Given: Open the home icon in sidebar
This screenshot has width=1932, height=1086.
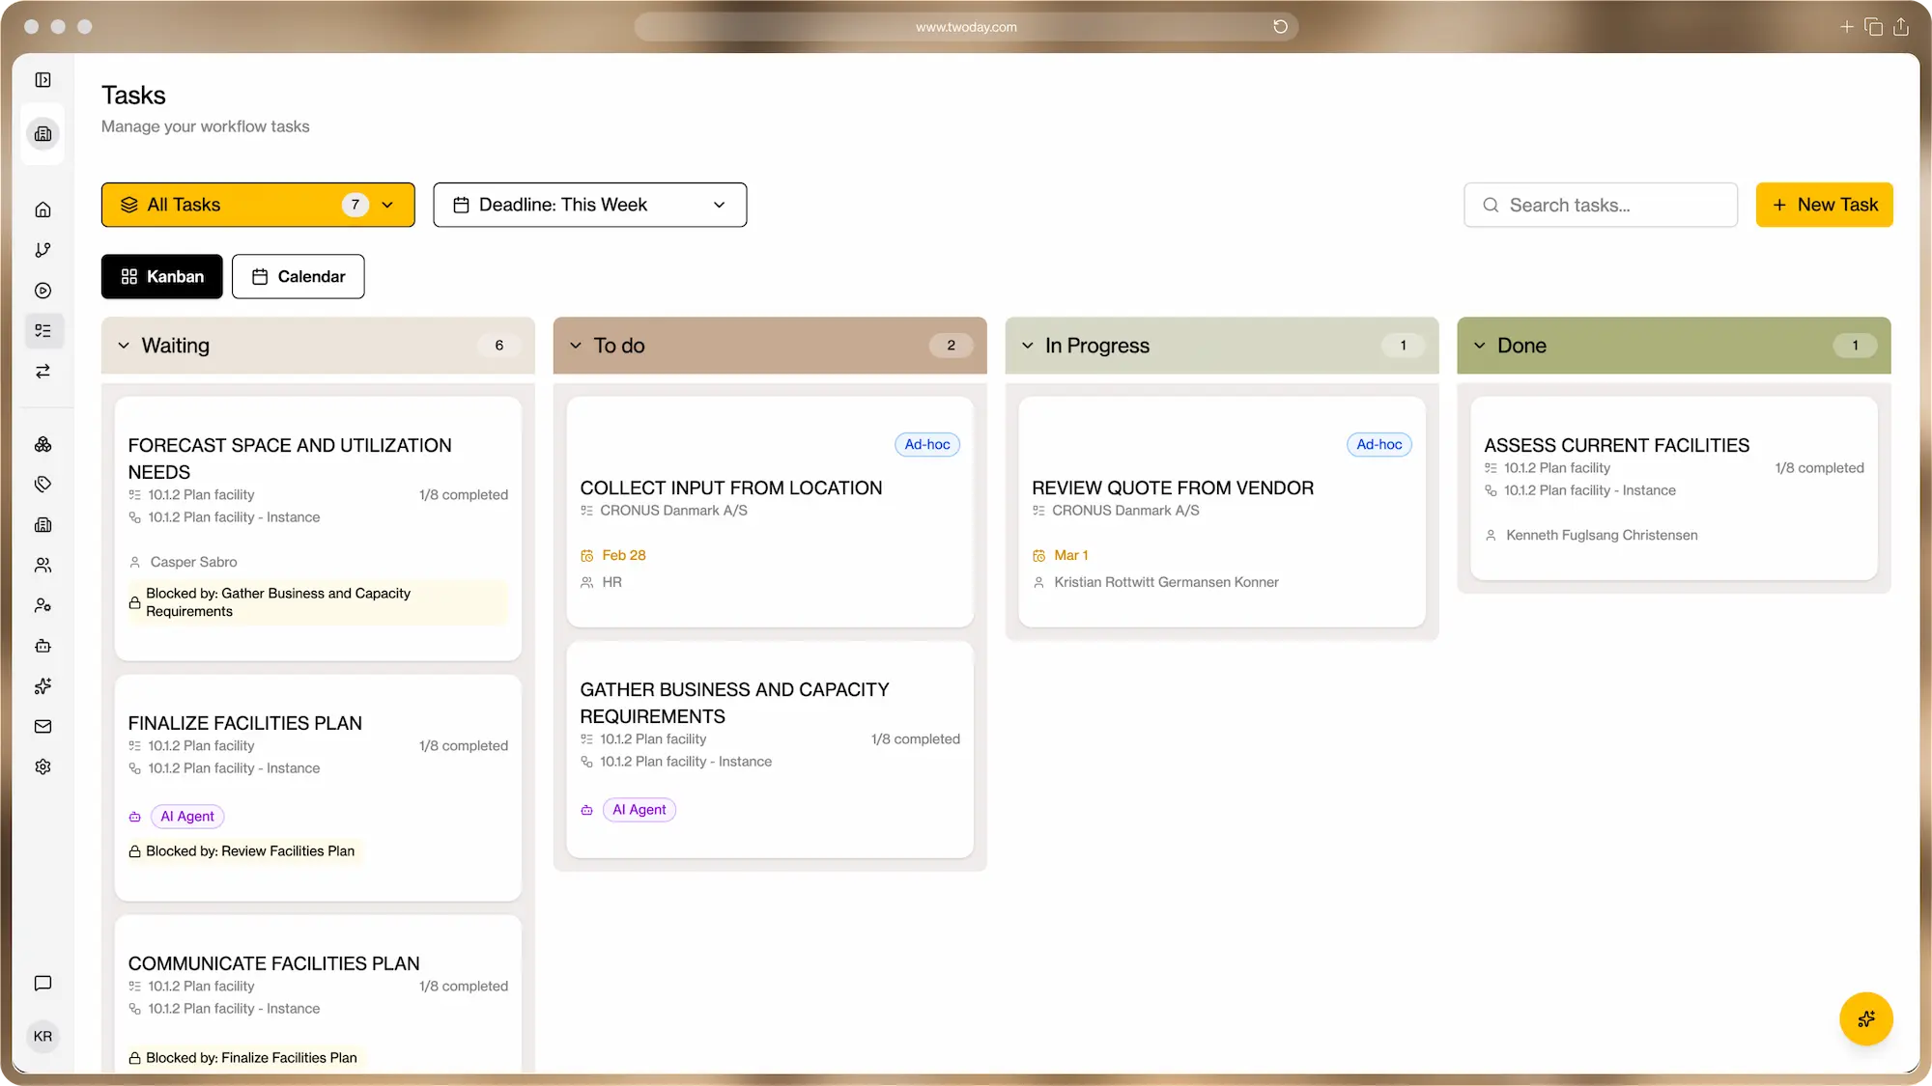Looking at the screenshot, I should pos(43,209).
